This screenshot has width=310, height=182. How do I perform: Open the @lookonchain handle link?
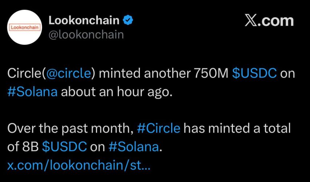click(86, 35)
